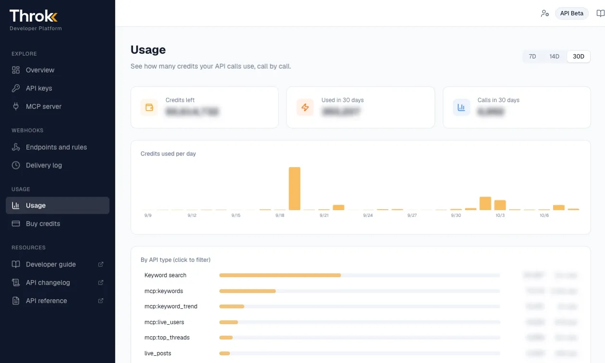Open the Overview page

tap(58, 70)
